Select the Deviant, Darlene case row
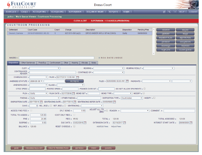Viewport: 202px width, 155px height. tap(79, 33)
